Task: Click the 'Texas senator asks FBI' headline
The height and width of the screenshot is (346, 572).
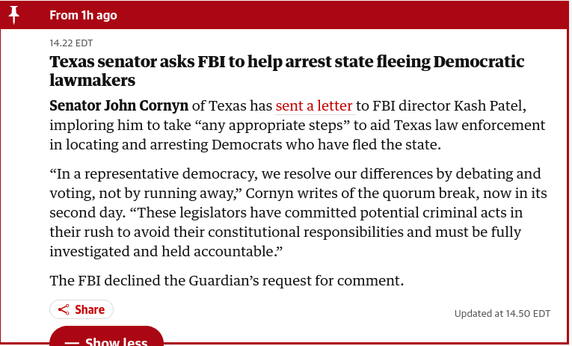Action: pyautogui.click(x=286, y=71)
